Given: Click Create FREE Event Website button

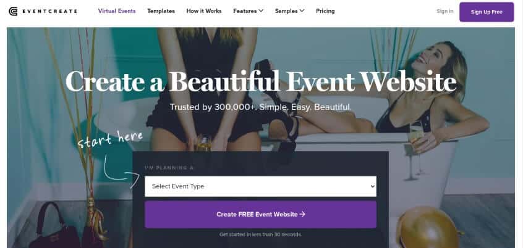Looking at the screenshot, I should point(260,215).
